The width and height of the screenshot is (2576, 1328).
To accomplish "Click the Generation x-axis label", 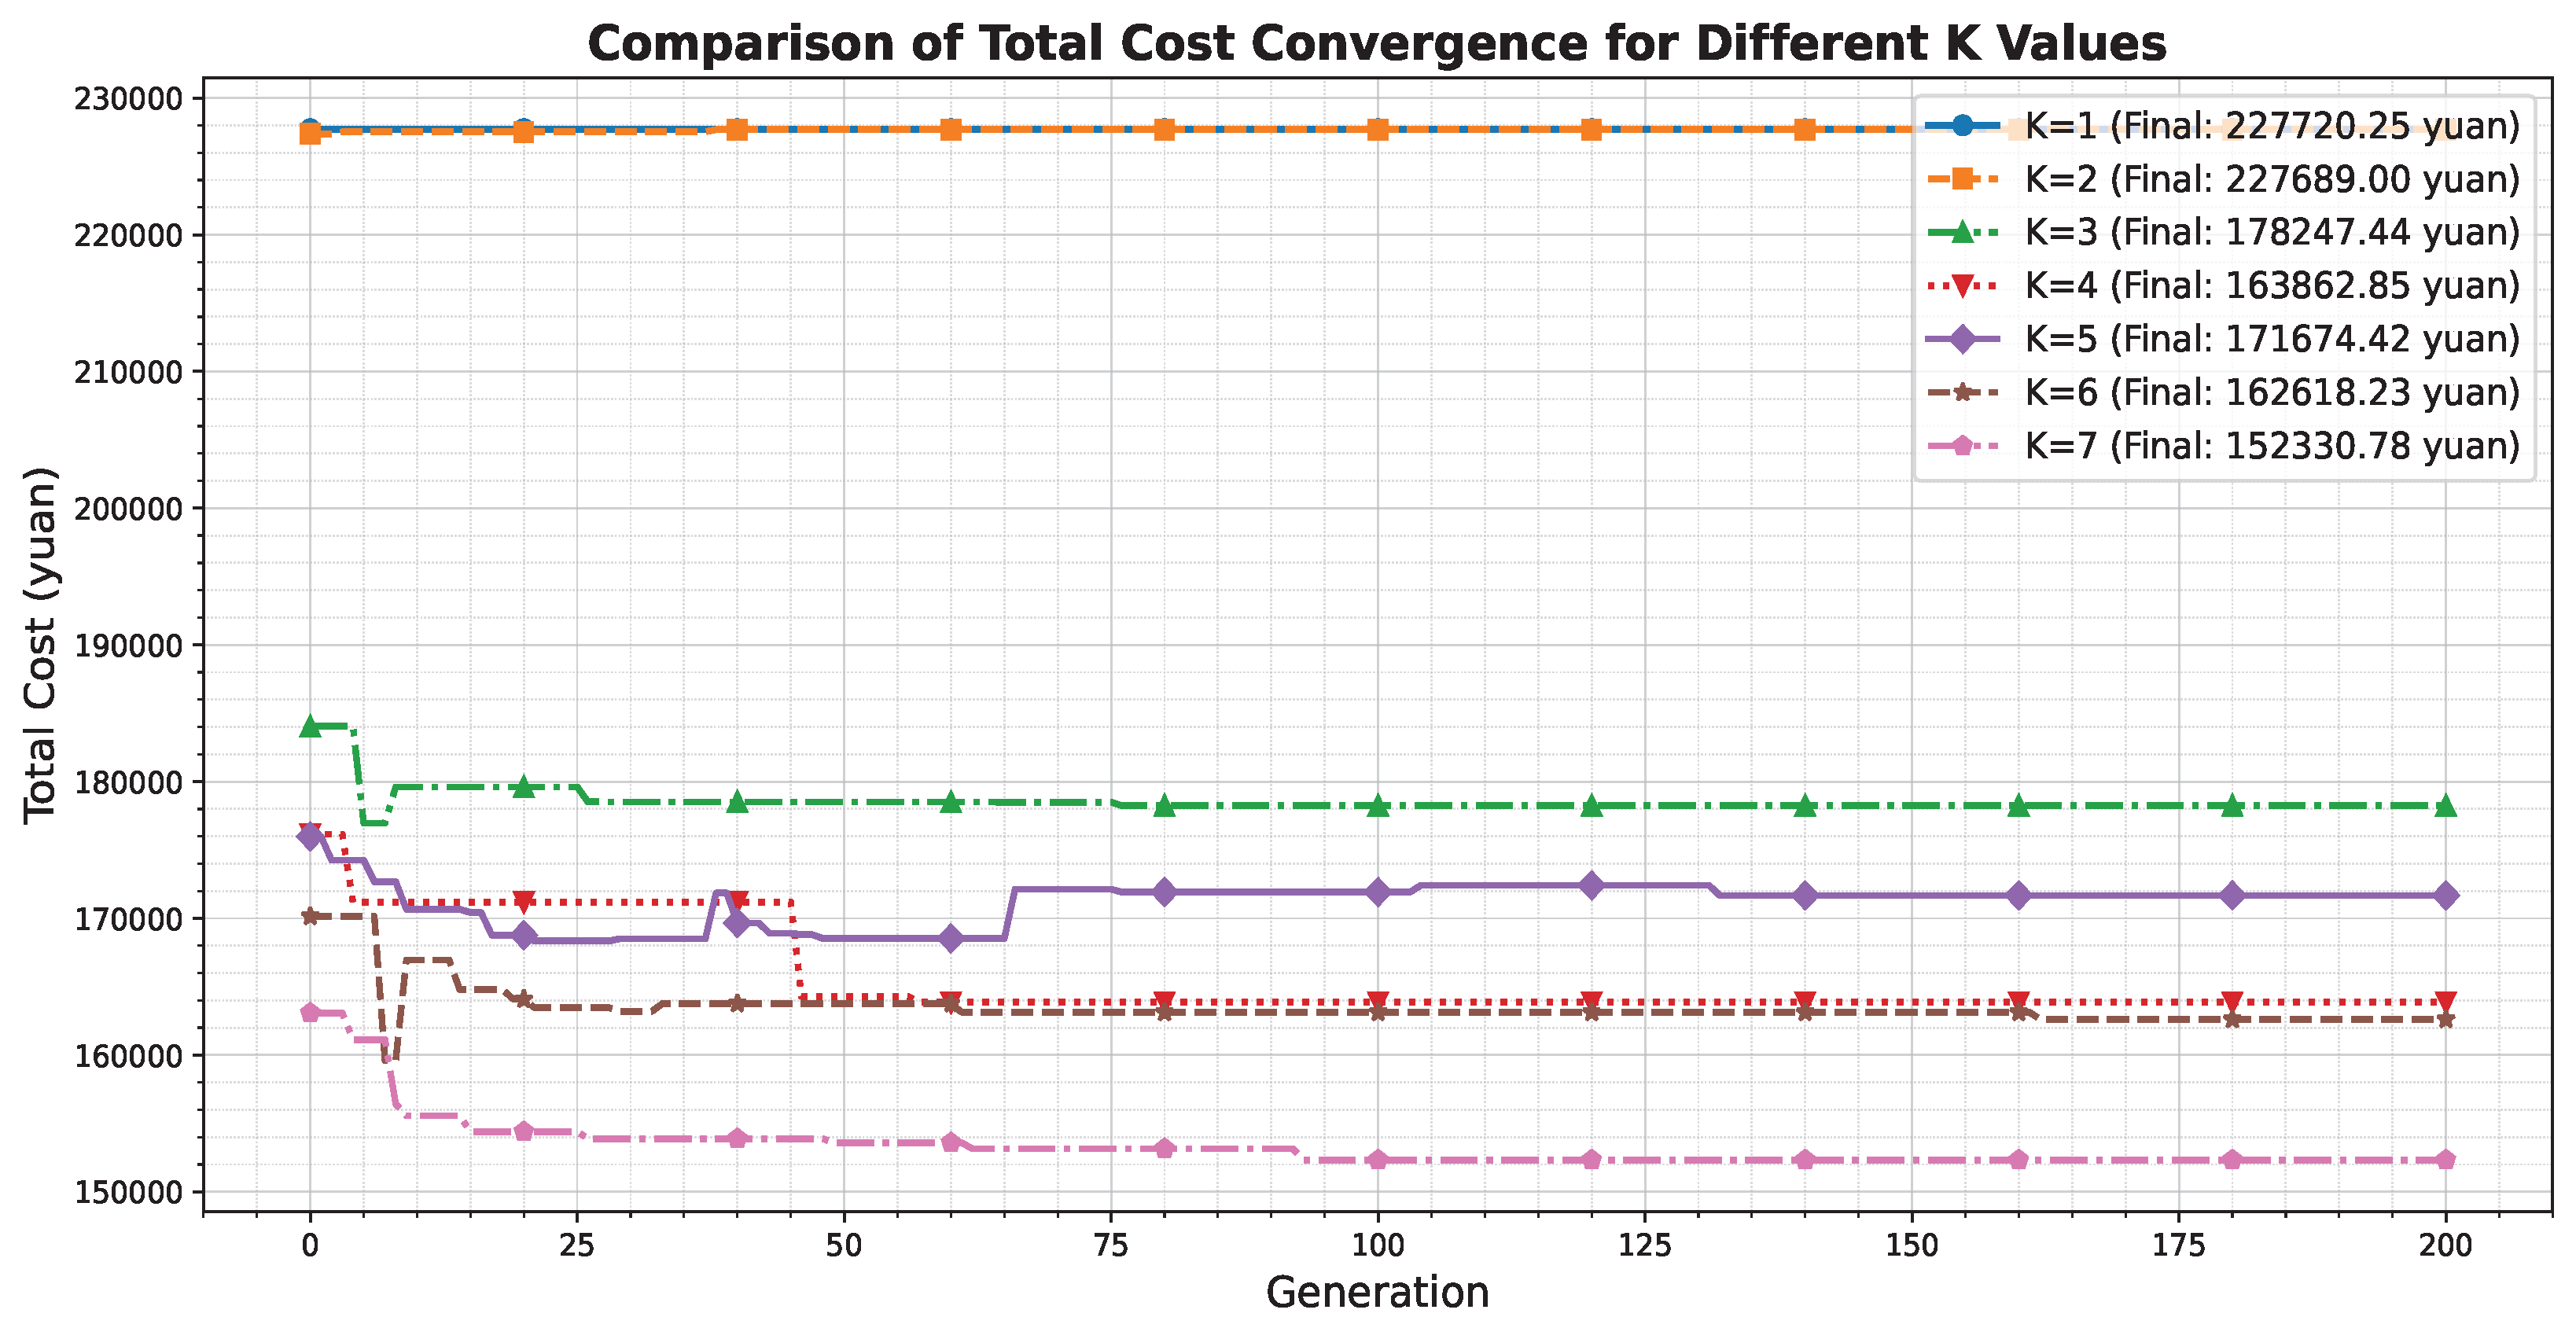I will 1377,1293.
